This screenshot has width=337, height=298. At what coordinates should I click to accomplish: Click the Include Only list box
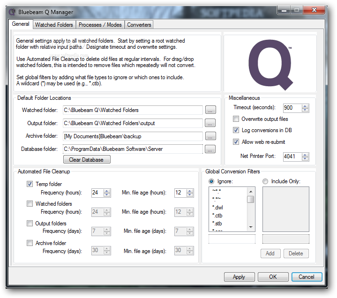(286, 209)
